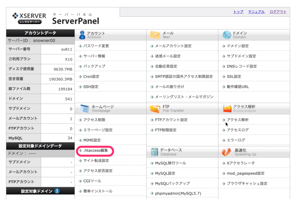Open the マニュアル link in header

click(x=256, y=12)
